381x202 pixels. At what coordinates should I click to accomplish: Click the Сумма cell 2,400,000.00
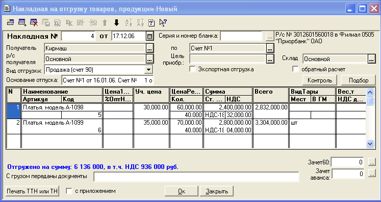coord(228,107)
